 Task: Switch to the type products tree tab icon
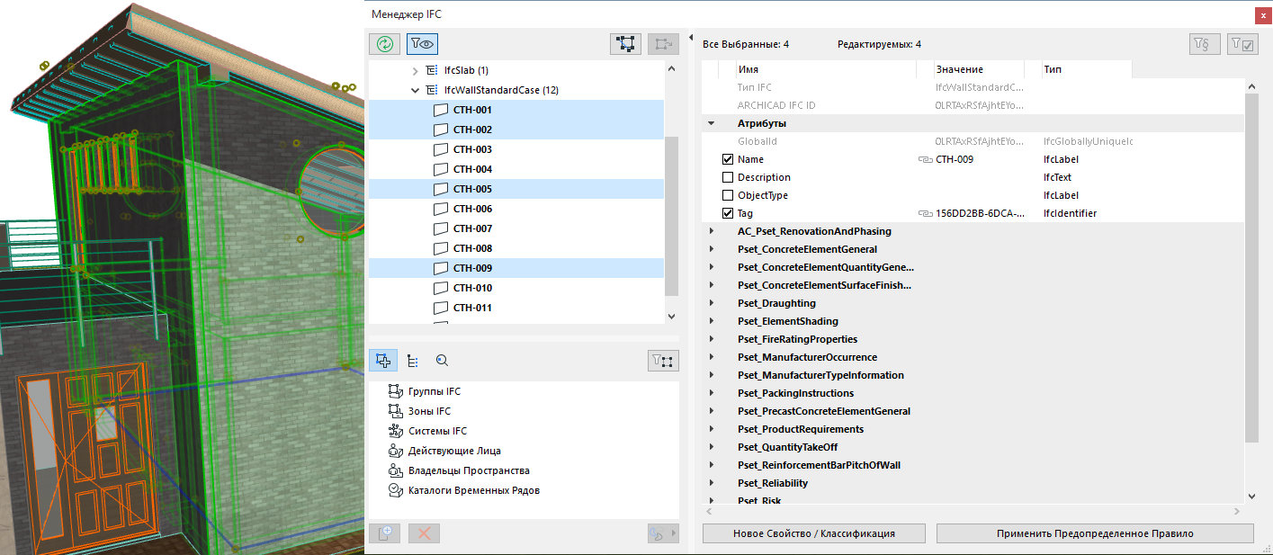pyautogui.click(x=413, y=361)
